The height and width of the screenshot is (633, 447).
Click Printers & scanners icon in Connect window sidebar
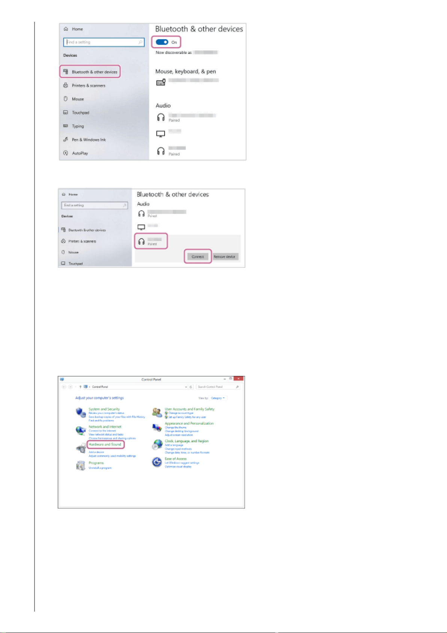pyautogui.click(x=63, y=241)
